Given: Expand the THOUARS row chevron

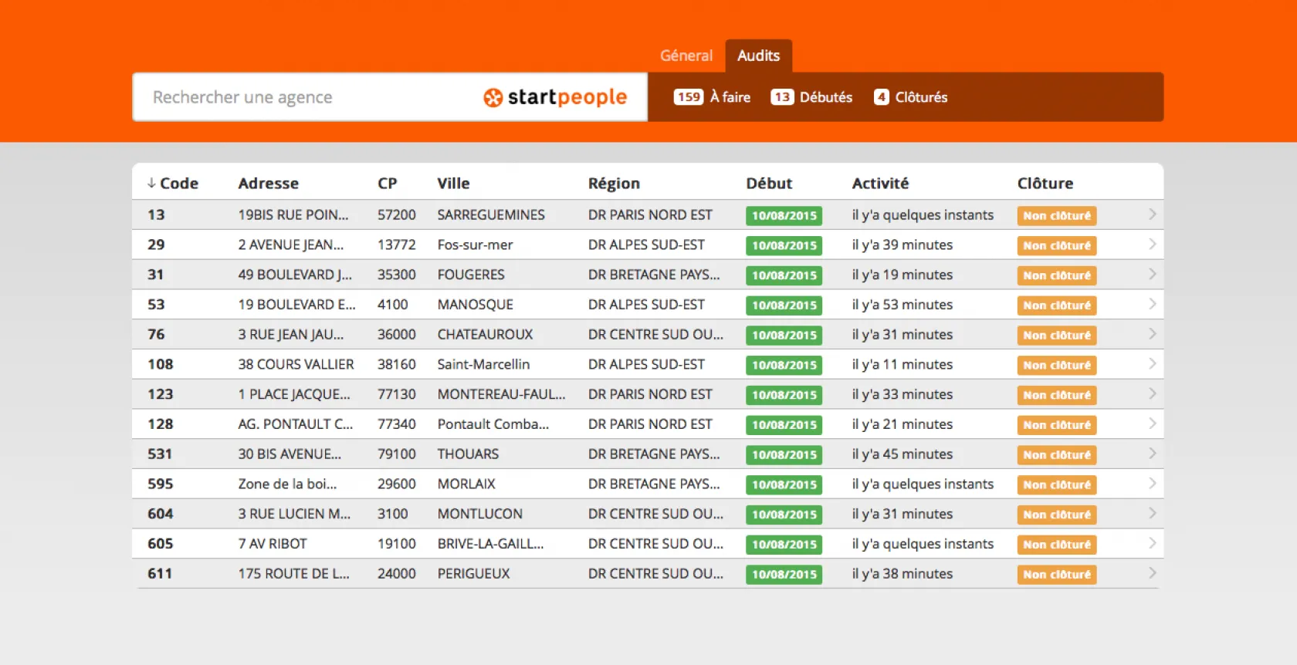Looking at the screenshot, I should 1152,454.
